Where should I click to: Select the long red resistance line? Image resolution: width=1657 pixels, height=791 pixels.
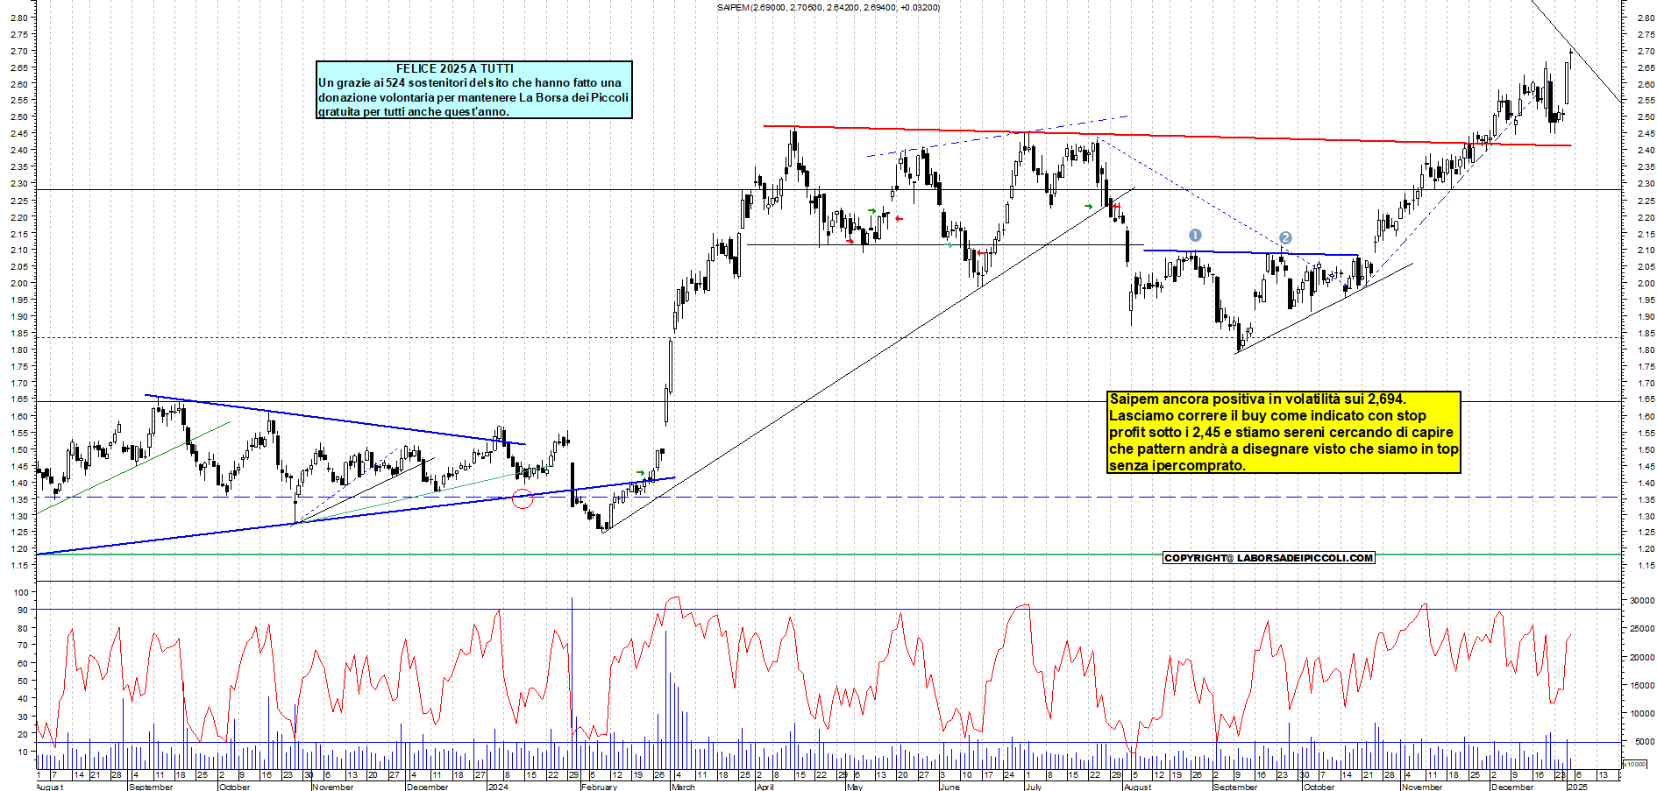pyautogui.click(x=1167, y=136)
